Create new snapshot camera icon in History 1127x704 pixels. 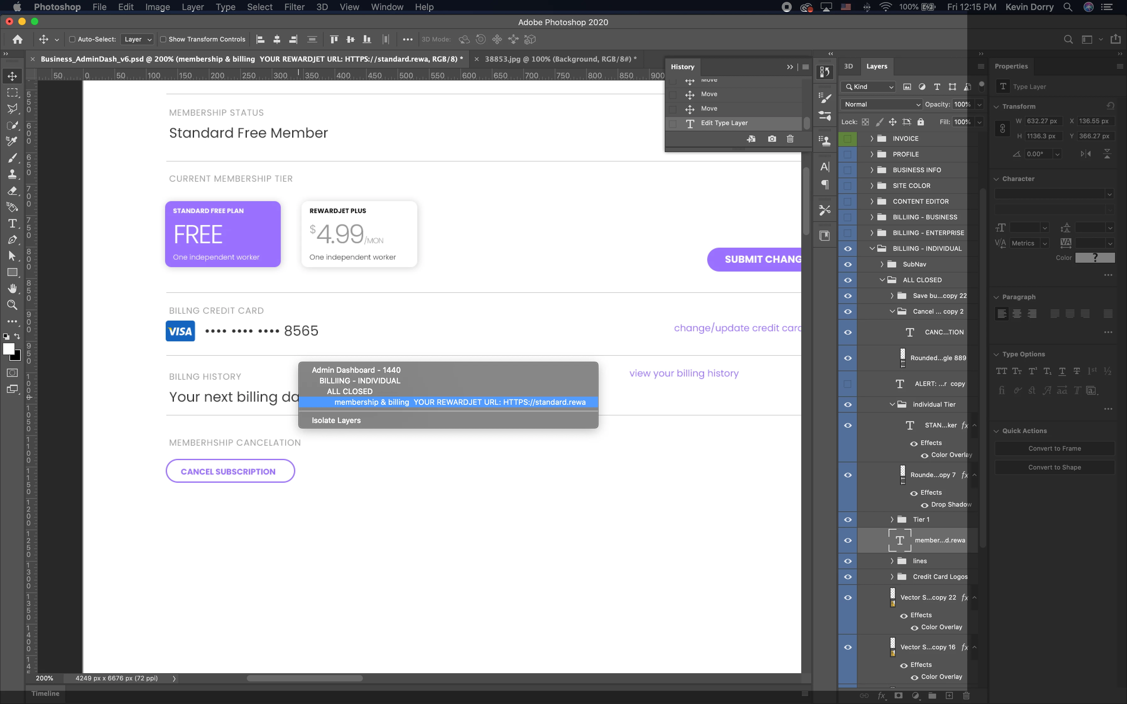772,139
